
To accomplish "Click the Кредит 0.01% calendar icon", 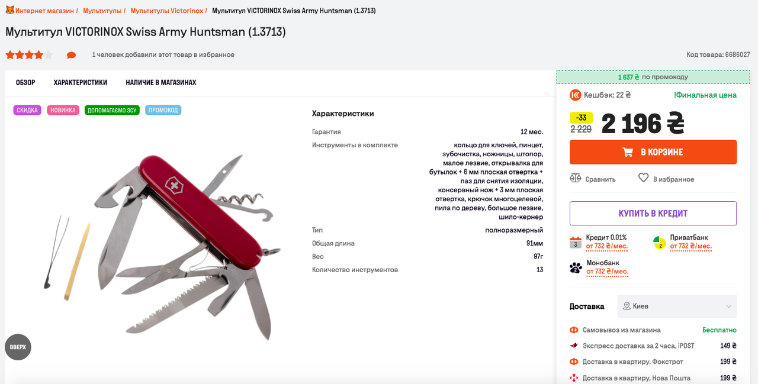I will point(576,243).
